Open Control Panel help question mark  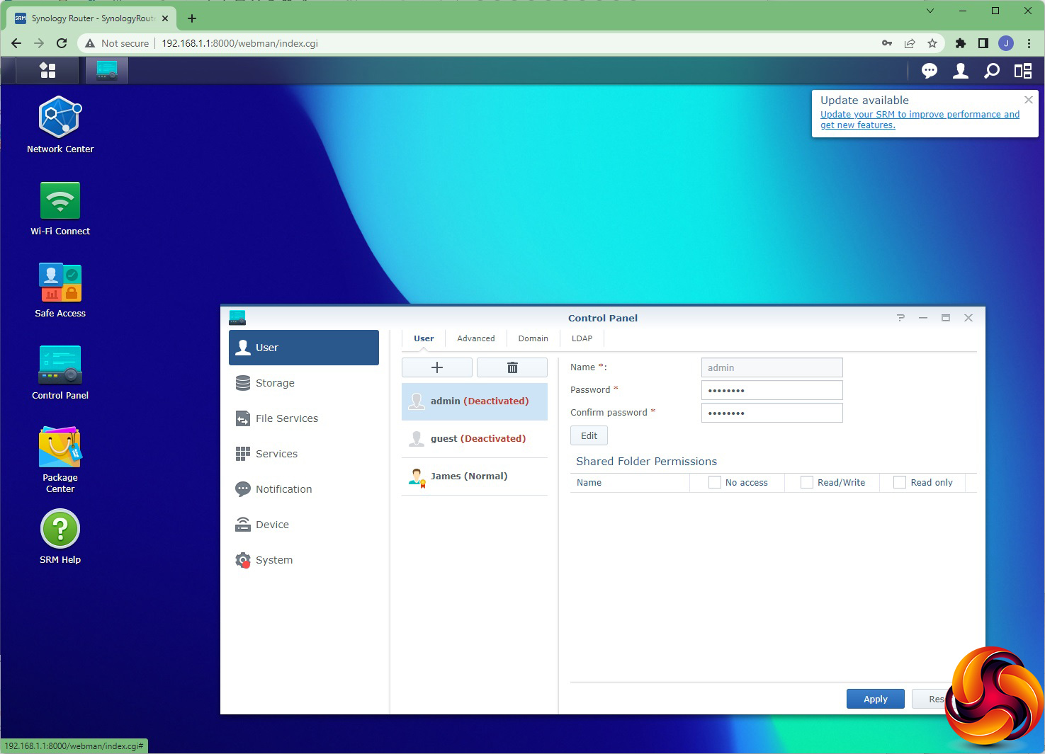point(900,318)
